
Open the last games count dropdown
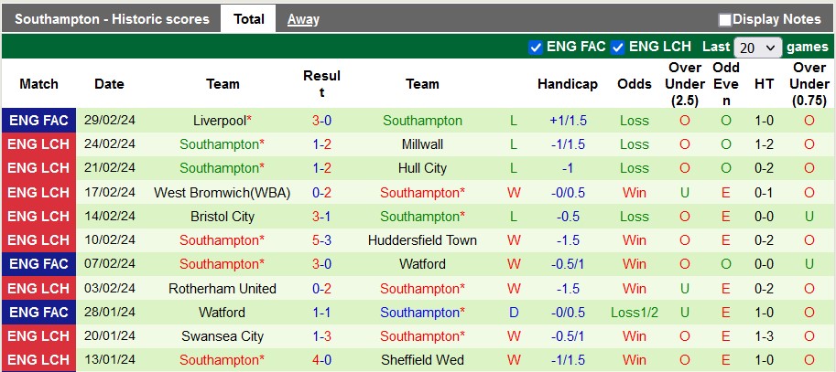coord(759,48)
